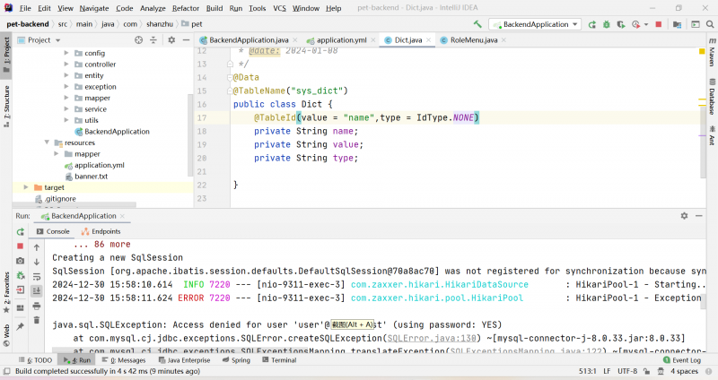Viewport: 718px width, 380px height.
Task: Switch to RoleMenu.java editor tab
Action: (x=473, y=40)
